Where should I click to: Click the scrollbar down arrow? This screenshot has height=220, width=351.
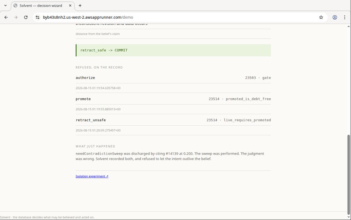coord(348,217)
